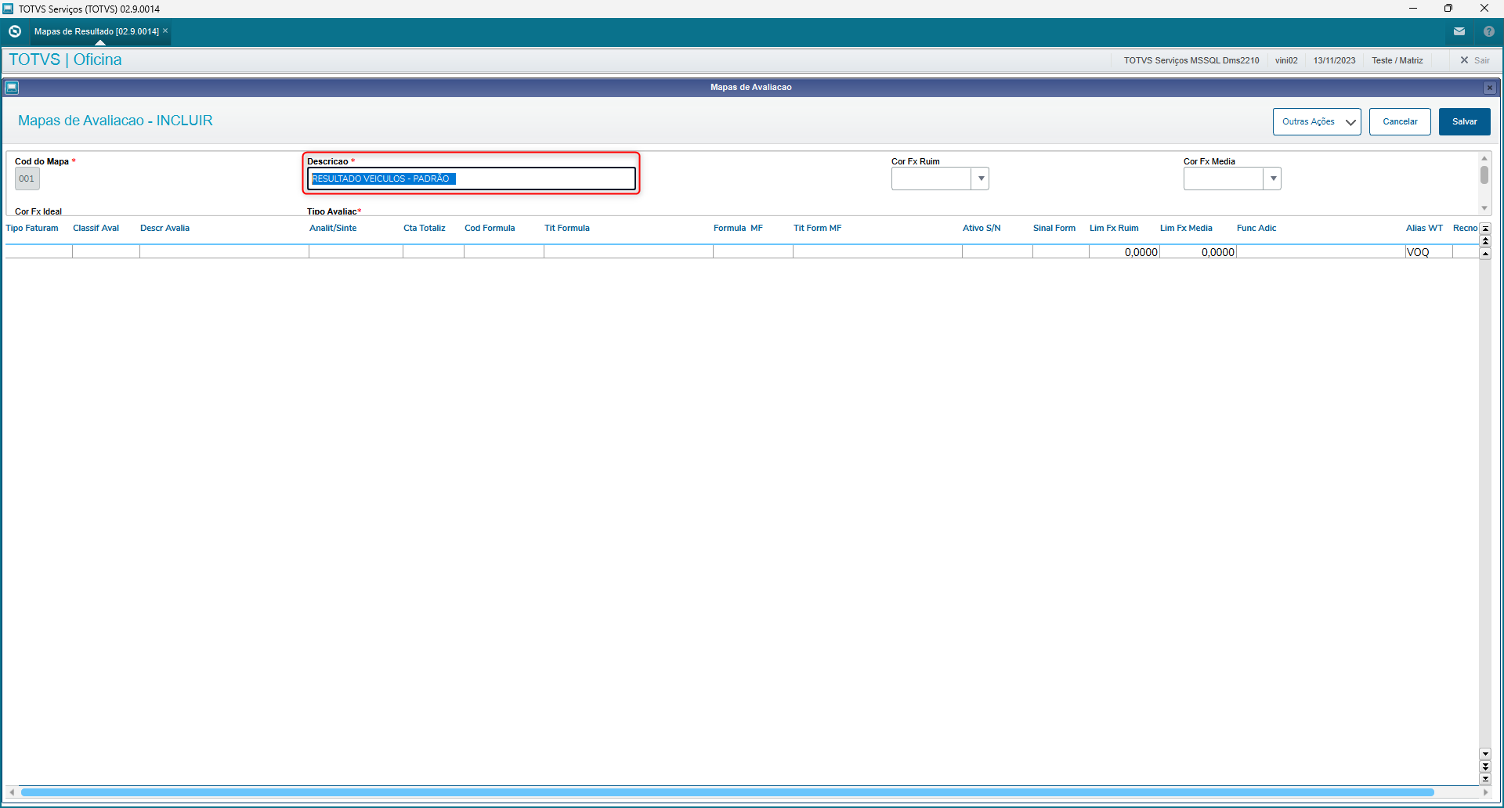The height and width of the screenshot is (808, 1504).
Task: Click the empty Tit Formula cell in the grid row
Action: [x=628, y=252]
